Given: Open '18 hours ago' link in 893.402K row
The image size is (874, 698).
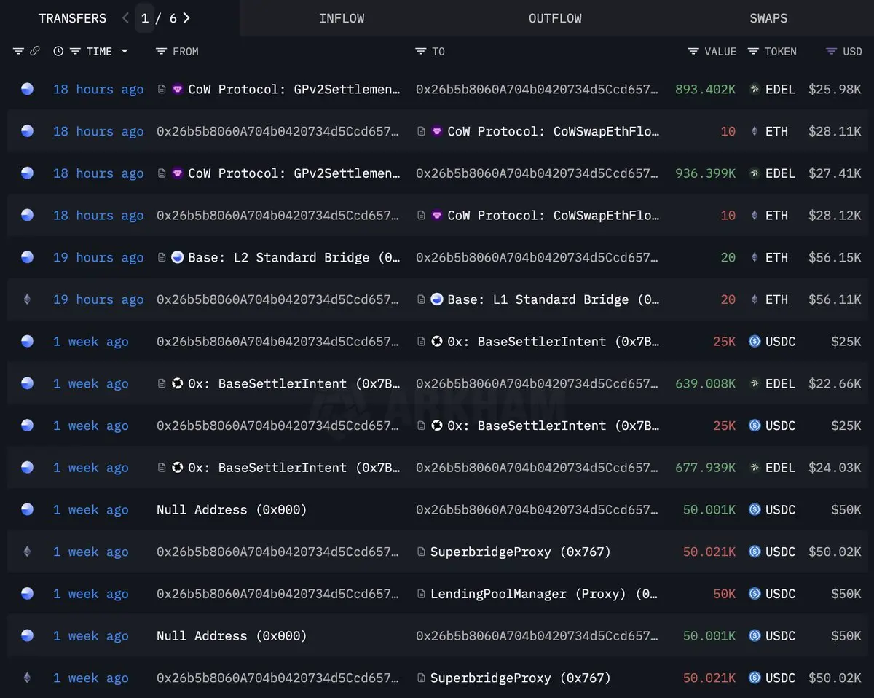Looking at the screenshot, I should point(98,89).
